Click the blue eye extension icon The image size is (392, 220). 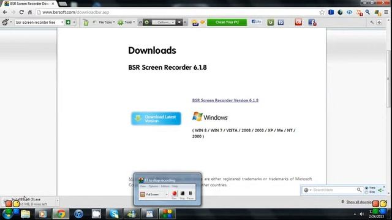click(349, 12)
